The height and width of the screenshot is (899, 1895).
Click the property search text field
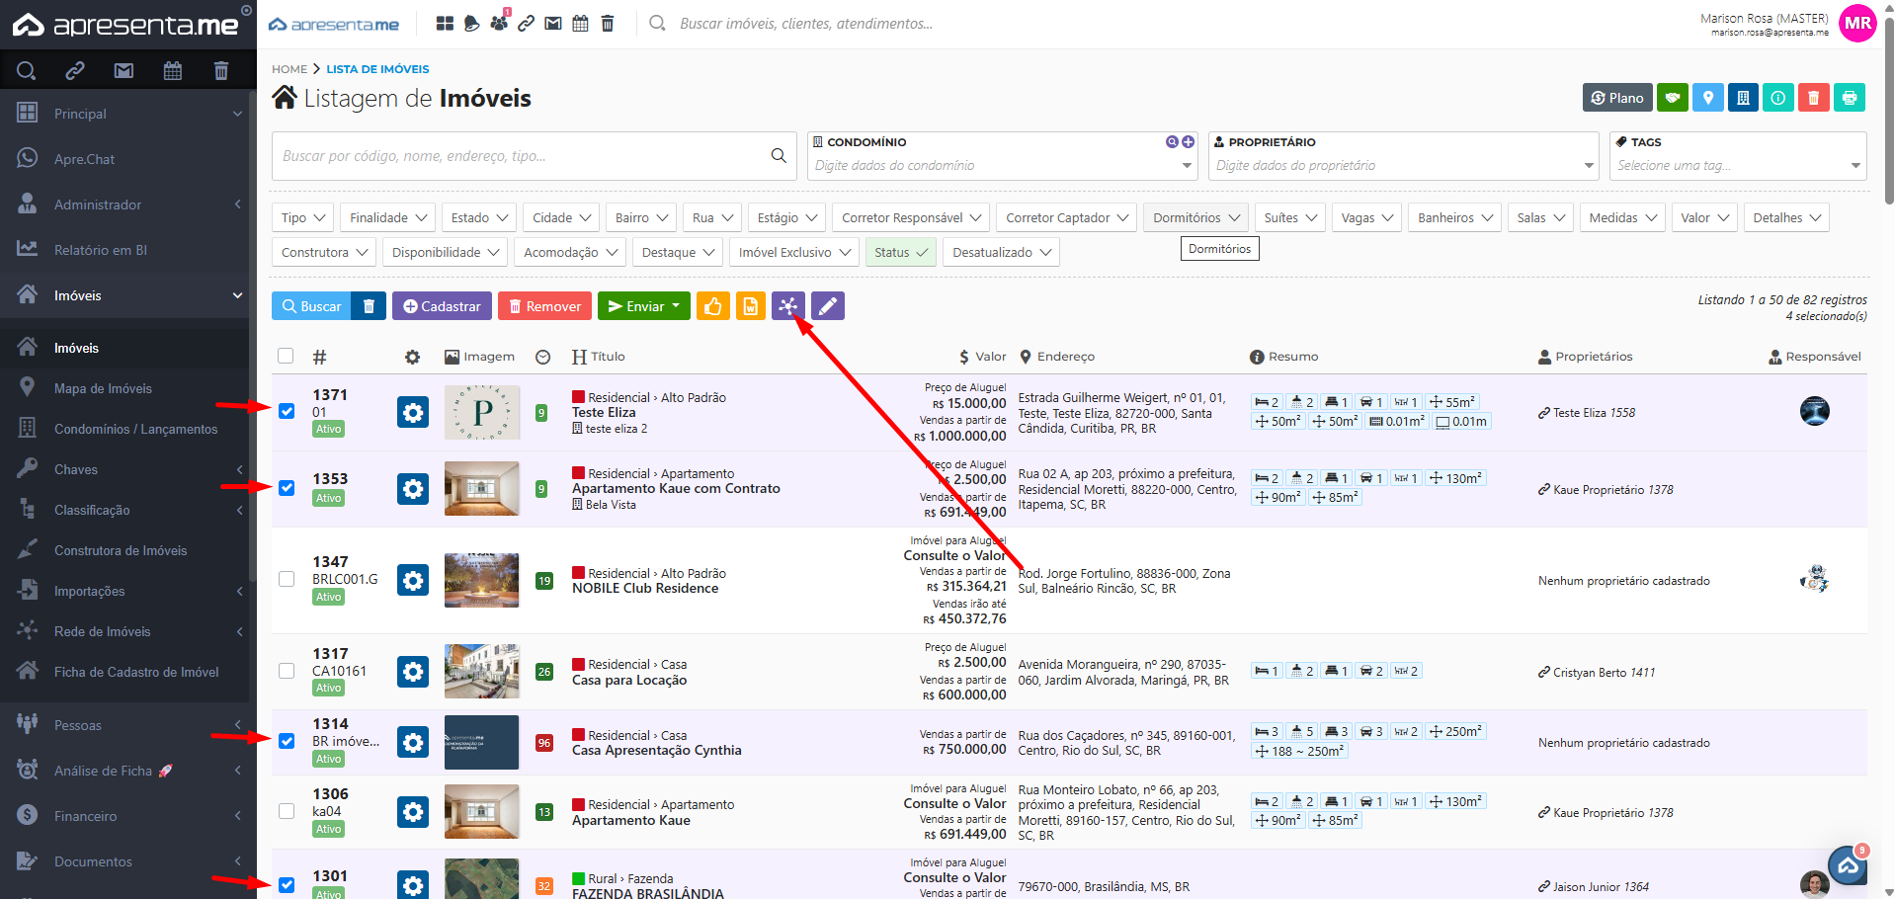524,156
